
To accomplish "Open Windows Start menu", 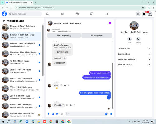I will [x=3, y=122].
